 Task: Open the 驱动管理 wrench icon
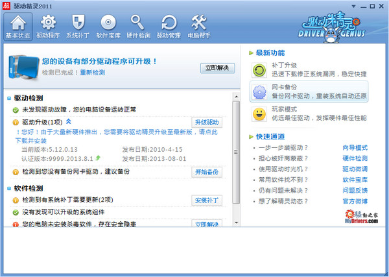[168, 23]
